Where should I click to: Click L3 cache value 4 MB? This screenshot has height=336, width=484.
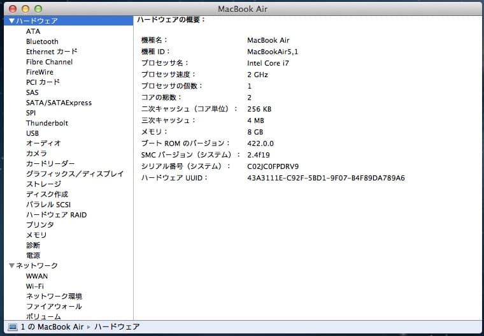[255, 121]
